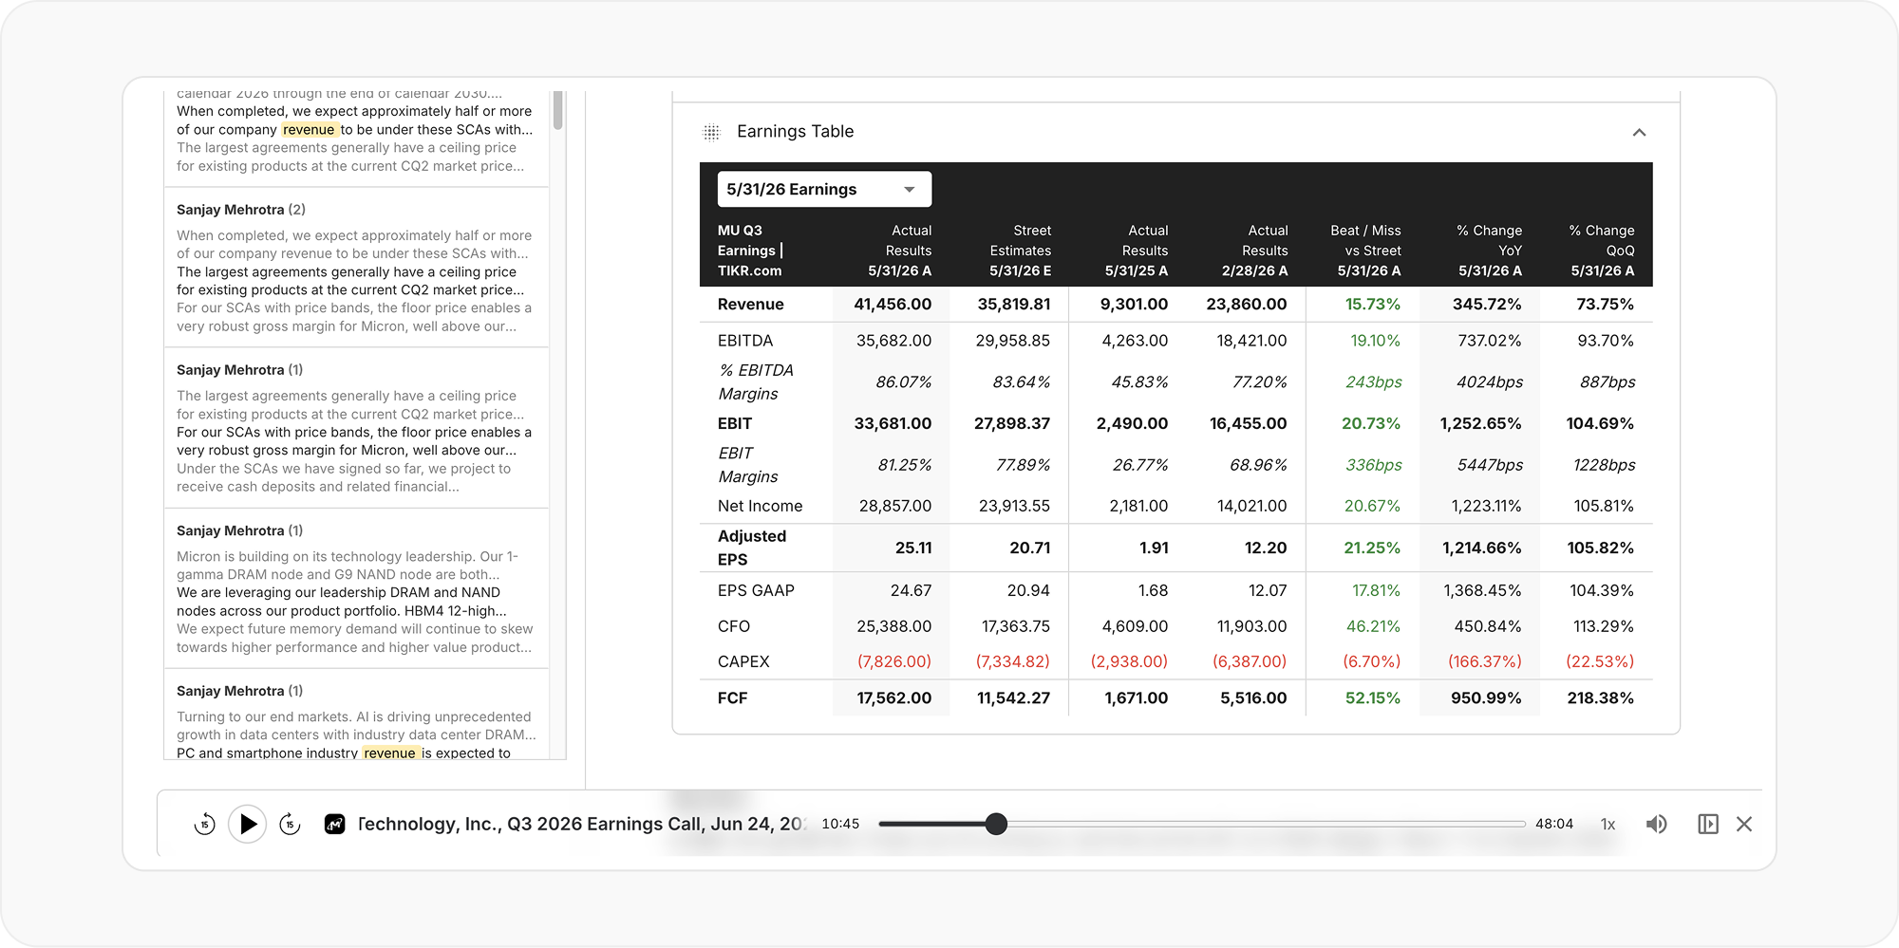Screen dimensions: 1899x948
Task: Click the drag handle beside Earnings Table
Action: 711,132
